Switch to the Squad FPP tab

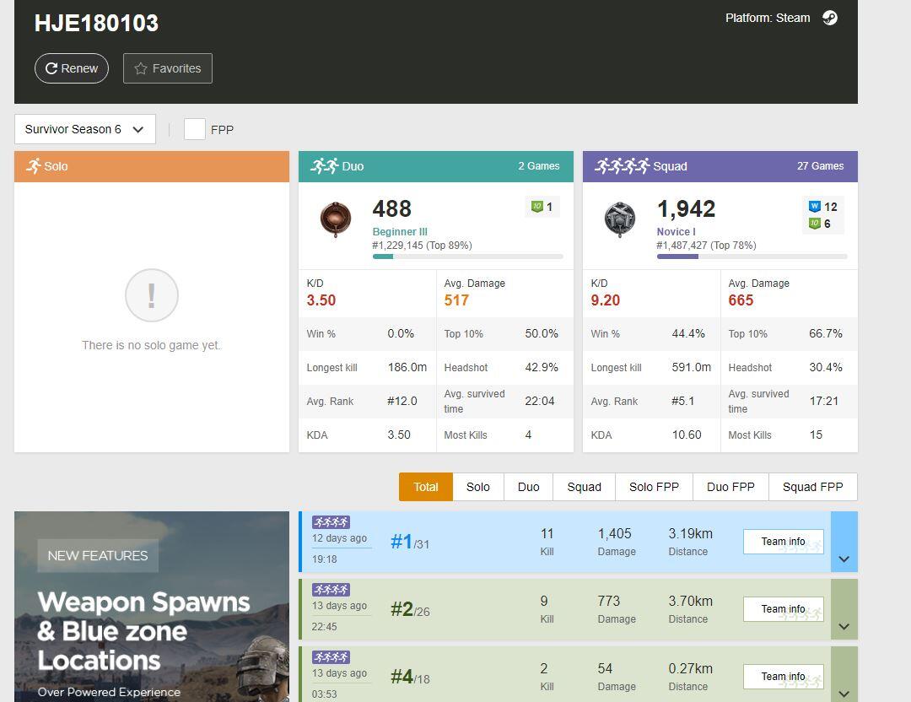812,487
